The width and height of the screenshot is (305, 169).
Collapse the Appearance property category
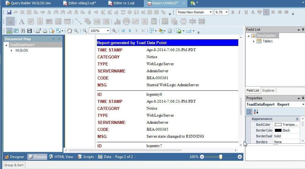297,119
